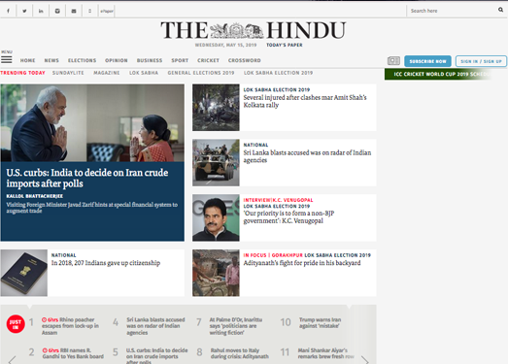Click National label above Sri Lanka story
The width and height of the screenshot is (508, 364).
255,145
